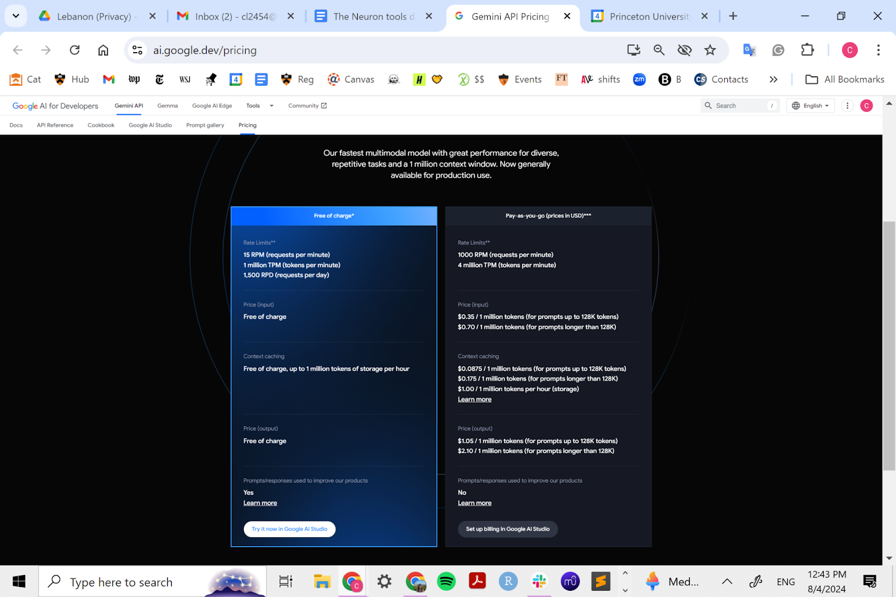Open the Google Translate extension icon
This screenshot has width=896, height=597.
tap(749, 50)
